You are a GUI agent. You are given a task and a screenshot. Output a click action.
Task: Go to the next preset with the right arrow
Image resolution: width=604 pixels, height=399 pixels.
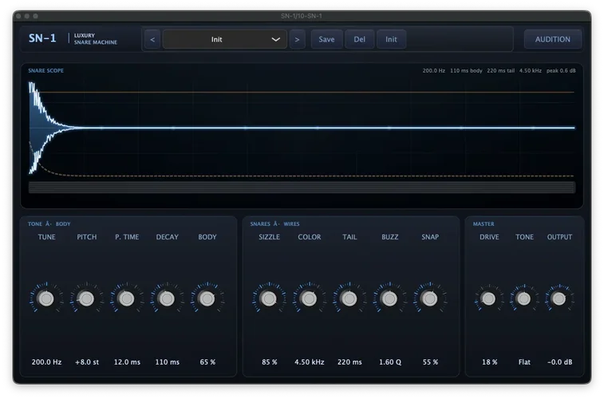click(297, 39)
